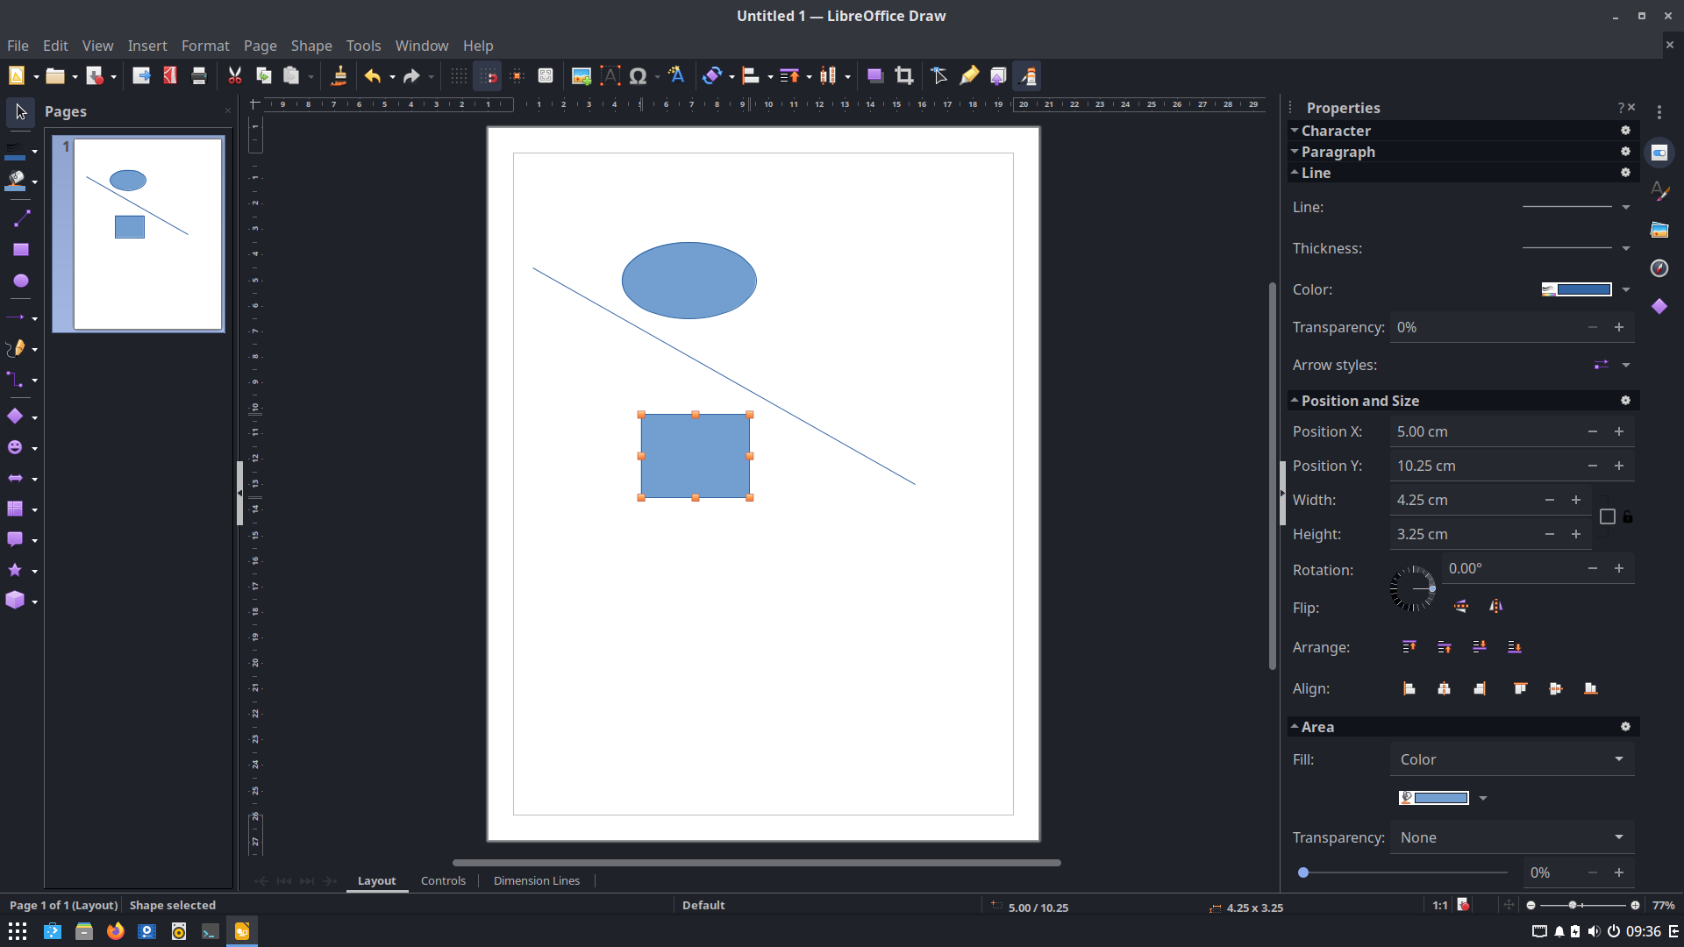
Task: Select the Ellipse tool in the drawing sidebar
Action: [21, 281]
